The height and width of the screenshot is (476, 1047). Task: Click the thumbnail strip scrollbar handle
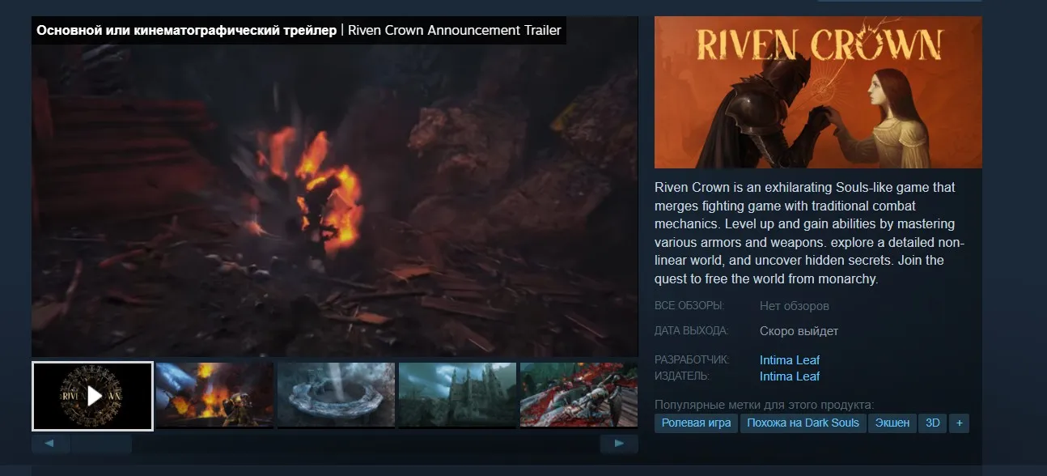[x=101, y=444]
